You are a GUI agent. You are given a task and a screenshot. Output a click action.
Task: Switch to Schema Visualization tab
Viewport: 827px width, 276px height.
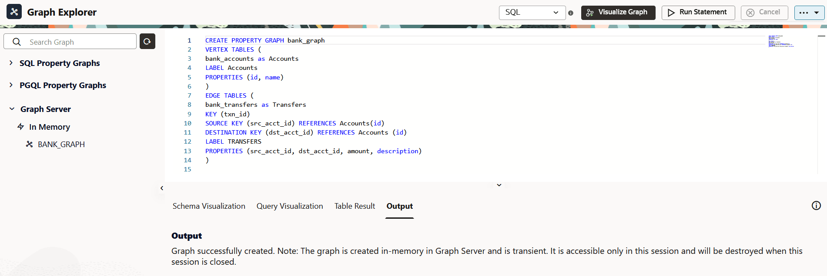(x=209, y=206)
